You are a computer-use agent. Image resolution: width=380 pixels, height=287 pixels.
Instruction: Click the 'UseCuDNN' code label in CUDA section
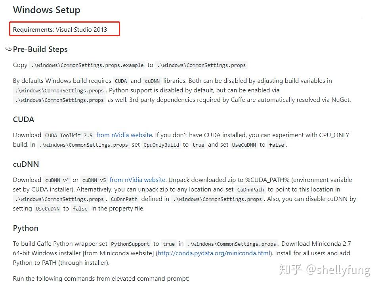(244, 145)
